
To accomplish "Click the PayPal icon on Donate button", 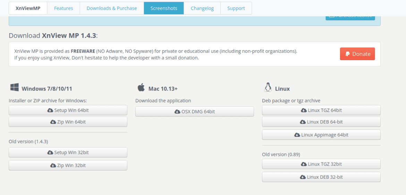I will [x=348, y=54].
